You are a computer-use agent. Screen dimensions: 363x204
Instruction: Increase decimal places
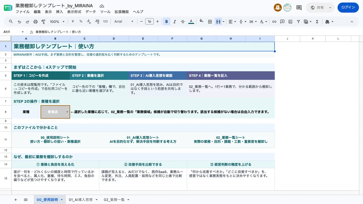pyautogui.click(x=97, y=21)
